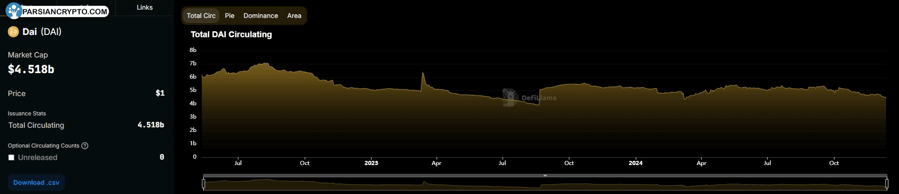Click the Dai coin icon

click(13, 32)
